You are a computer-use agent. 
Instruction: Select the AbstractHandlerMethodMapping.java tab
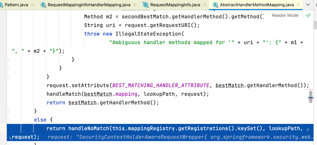point(257,5)
